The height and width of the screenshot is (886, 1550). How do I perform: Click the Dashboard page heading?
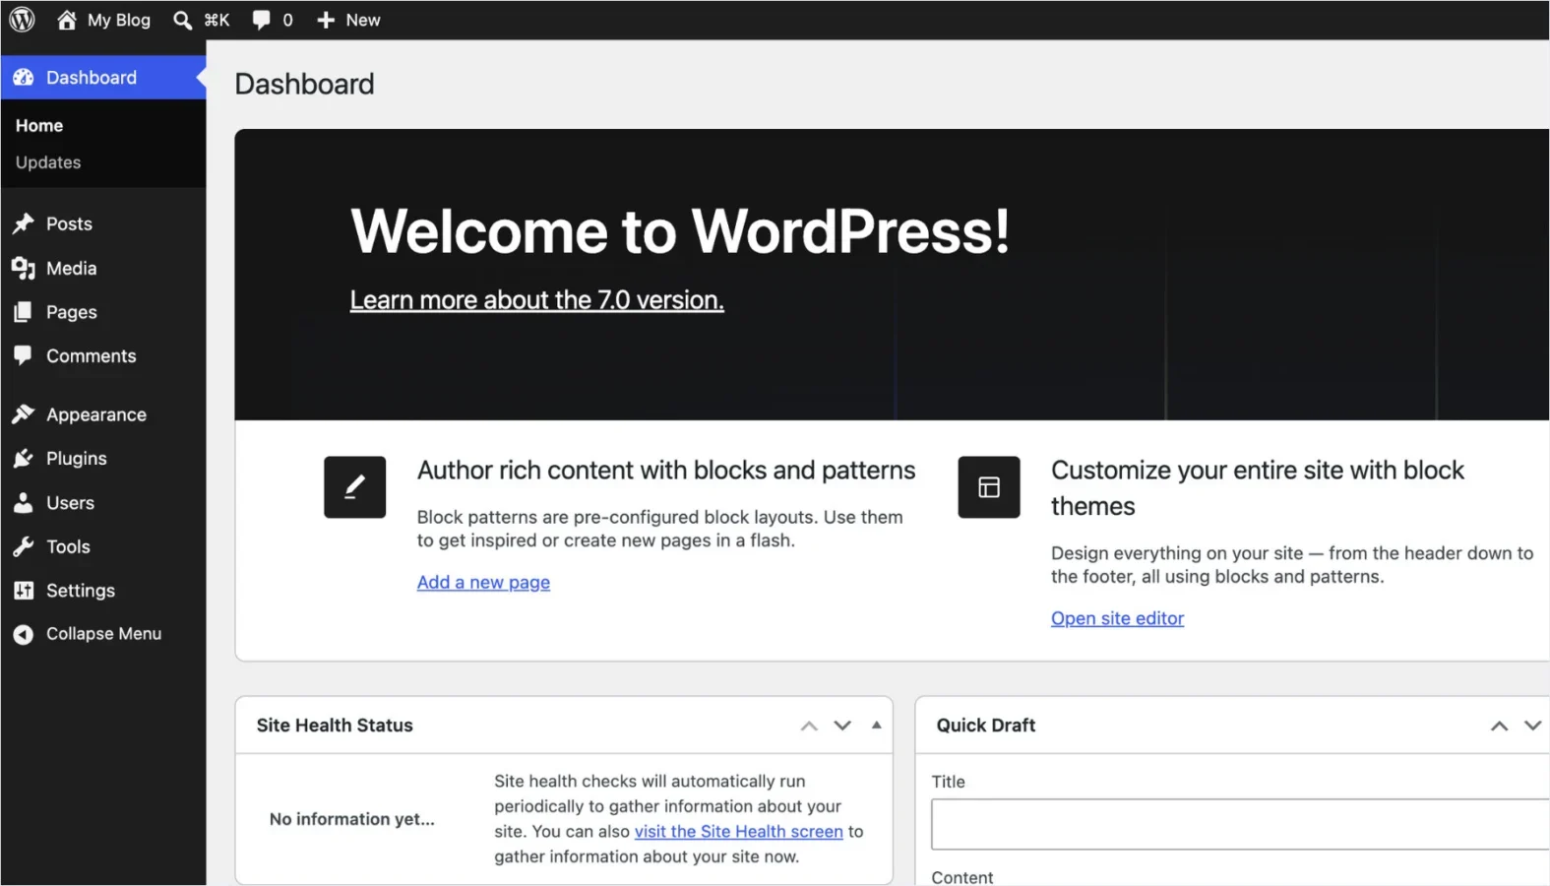(x=305, y=85)
